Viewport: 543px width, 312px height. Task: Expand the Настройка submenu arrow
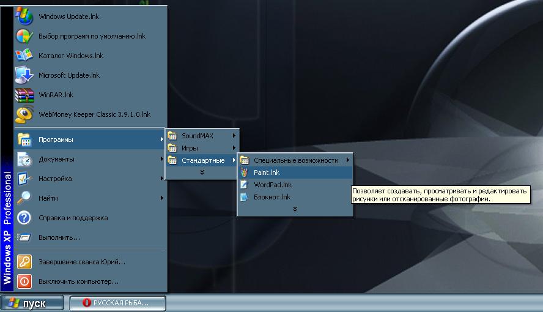point(161,179)
